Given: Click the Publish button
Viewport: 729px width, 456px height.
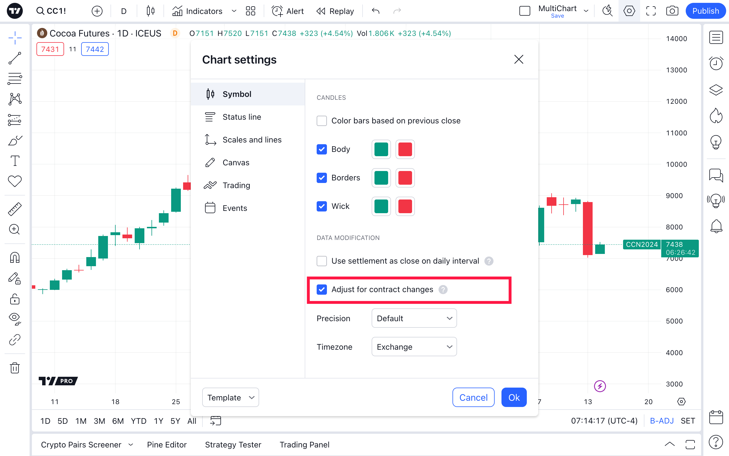Looking at the screenshot, I should (705, 11).
